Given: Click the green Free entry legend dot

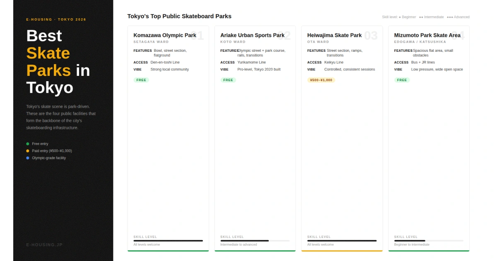Looking at the screenshot, I should point(28,144).
